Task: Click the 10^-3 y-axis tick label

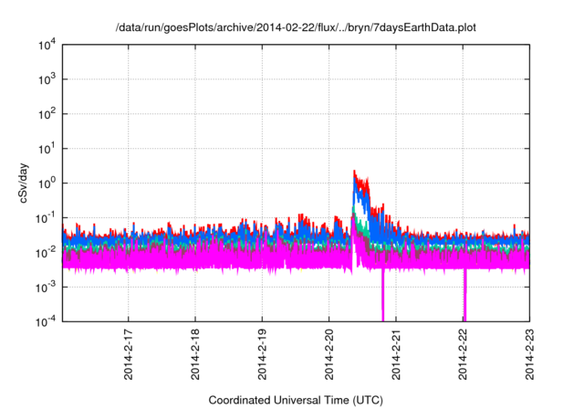Action: [x=47, y=288]
